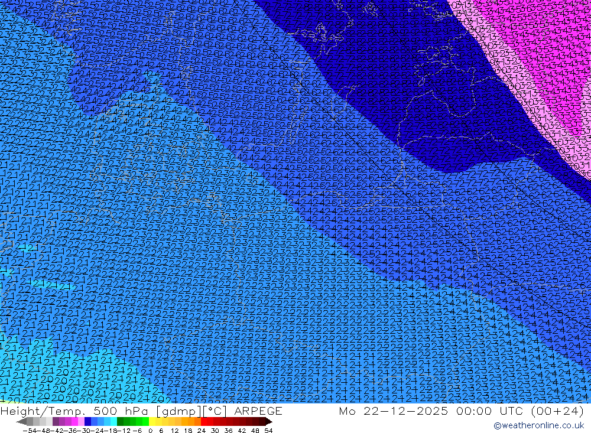
Task: Click the right dark-red arrow of legend
Action: [x=269, y=422]
